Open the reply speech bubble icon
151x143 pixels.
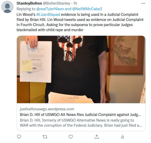coord(19,137)
